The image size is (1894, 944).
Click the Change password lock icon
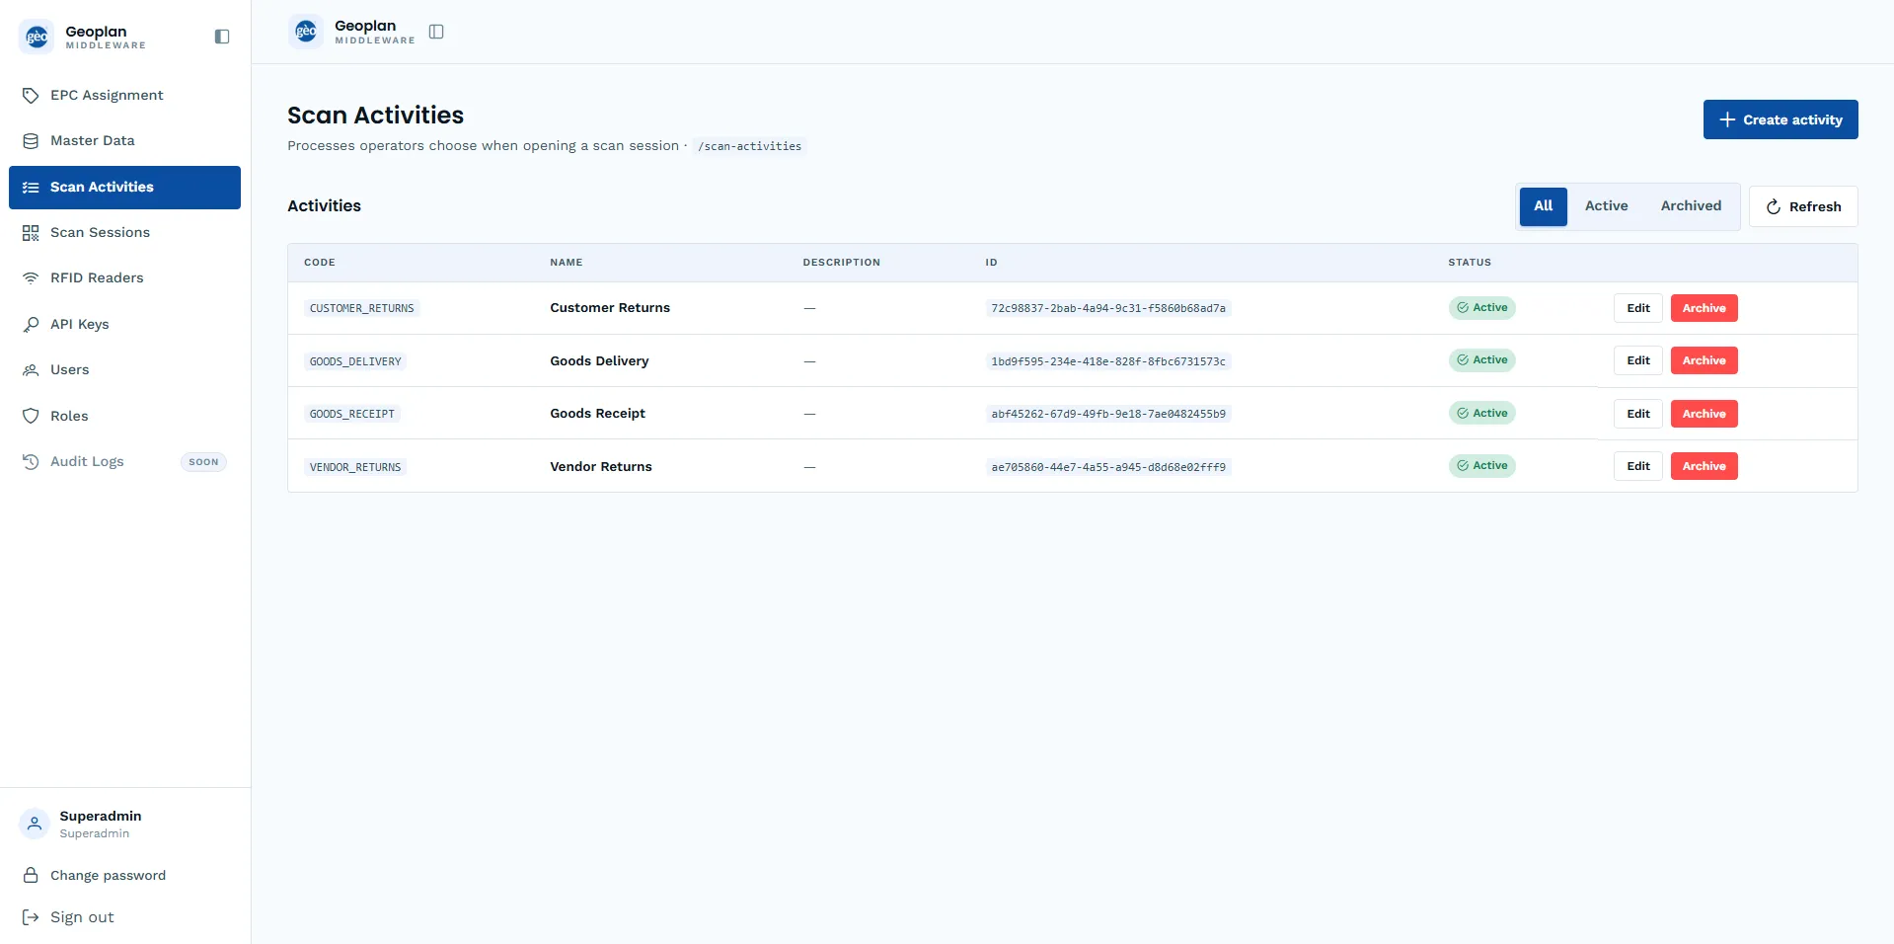tap(31, 875)
